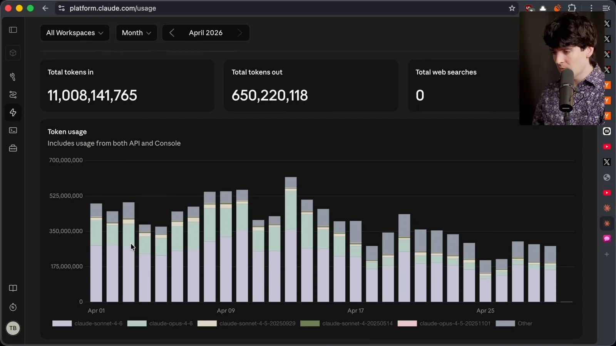
Task: Open the browser three-dot menu
Action: 591,8
